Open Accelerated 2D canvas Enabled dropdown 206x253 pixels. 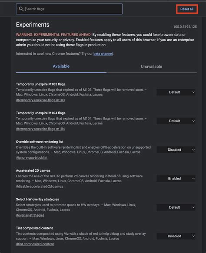click(x=176, y=179)
